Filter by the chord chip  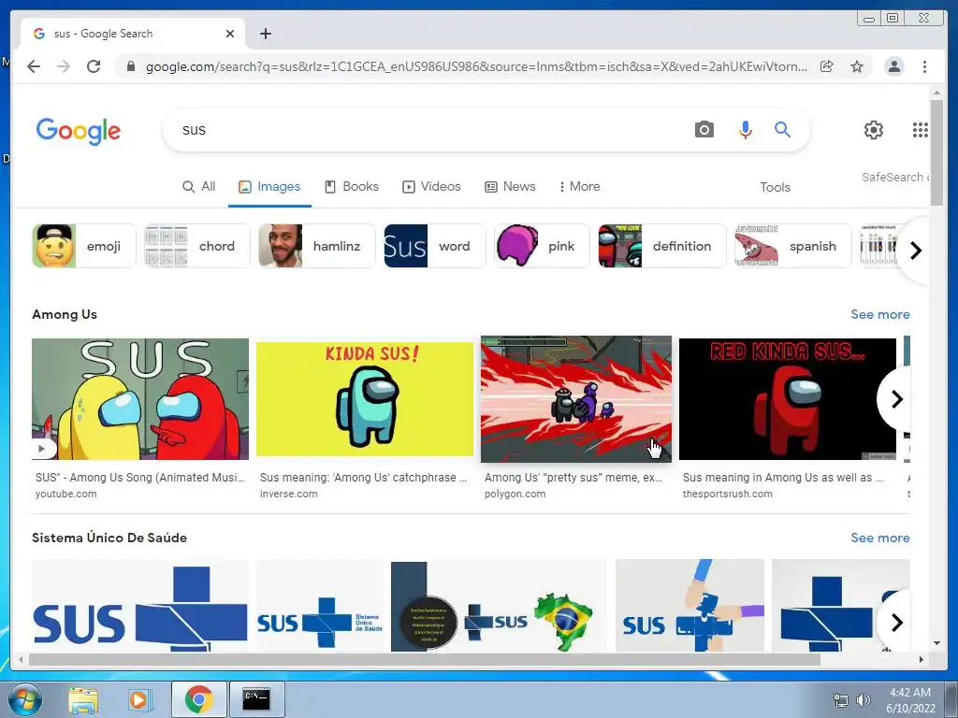[196, 246]
